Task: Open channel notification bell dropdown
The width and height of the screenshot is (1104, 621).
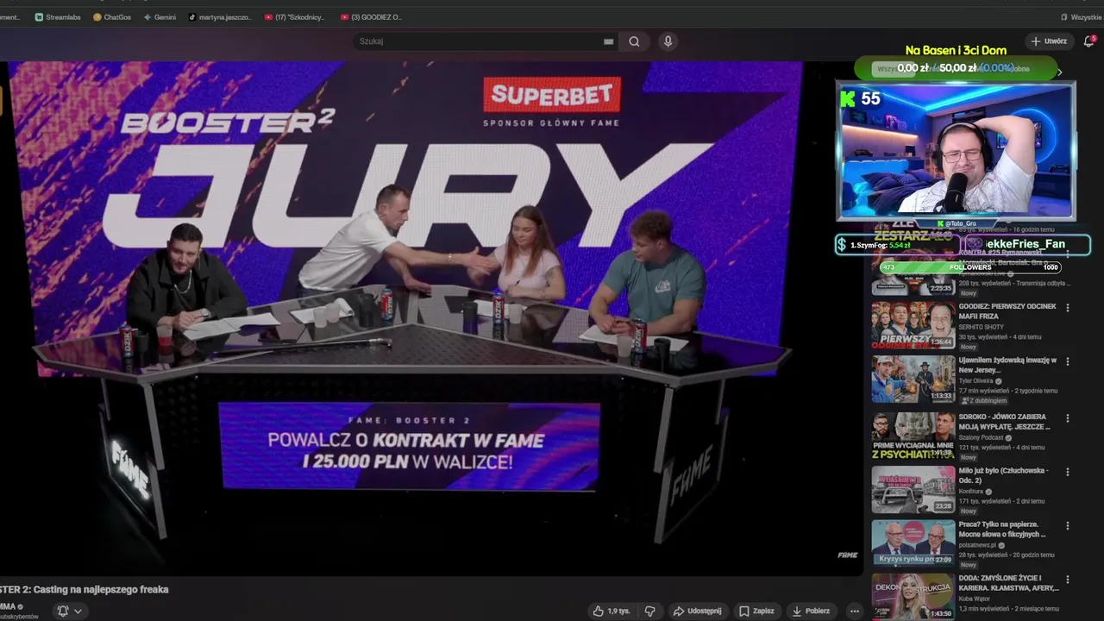Action: [x=69, y=611]
